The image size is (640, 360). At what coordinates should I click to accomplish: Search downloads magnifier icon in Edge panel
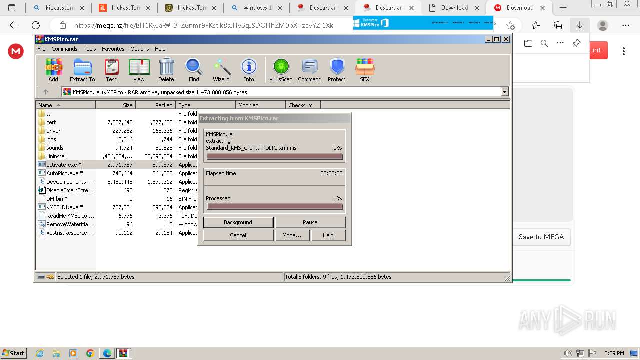click(544, 43)
